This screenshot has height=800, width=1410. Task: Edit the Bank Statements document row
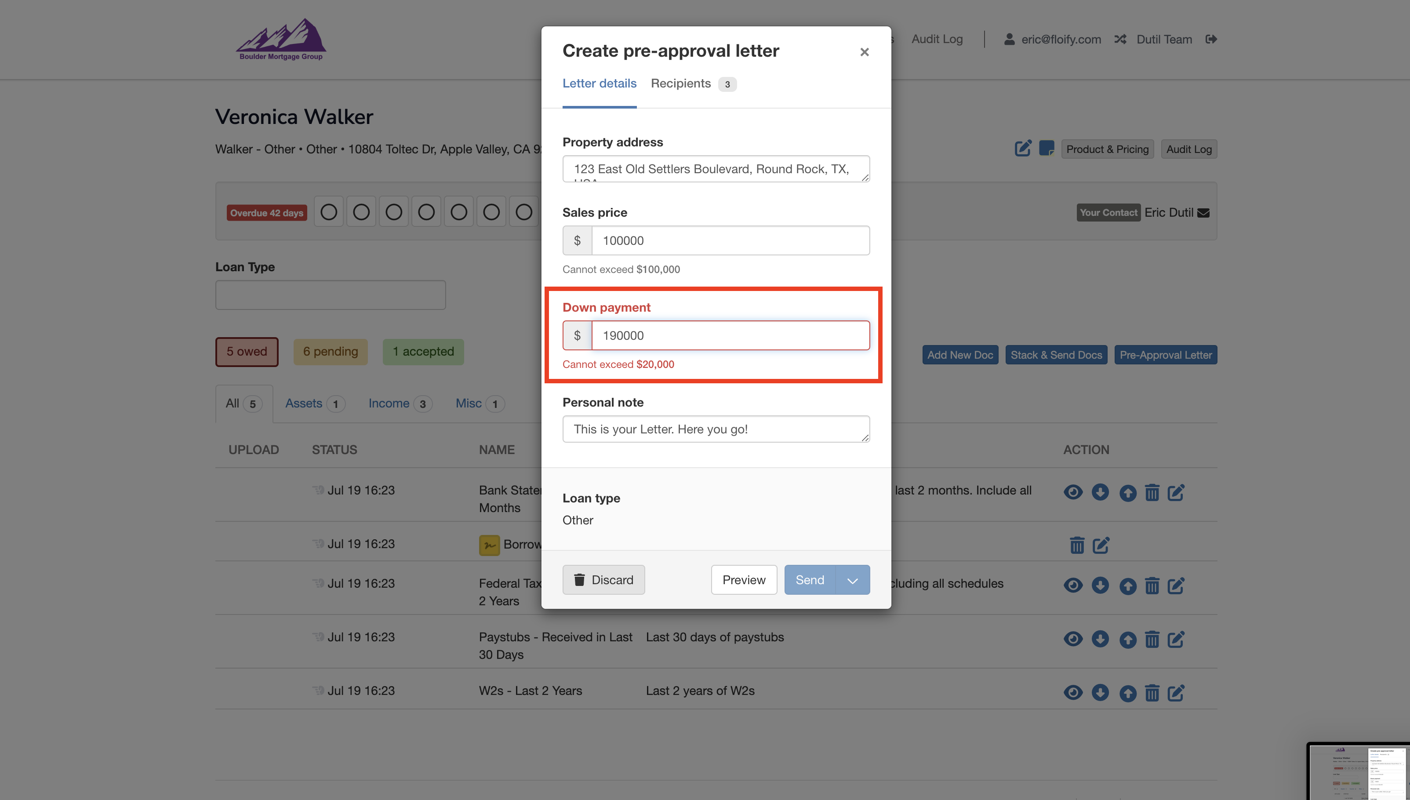coord(1175,492)
